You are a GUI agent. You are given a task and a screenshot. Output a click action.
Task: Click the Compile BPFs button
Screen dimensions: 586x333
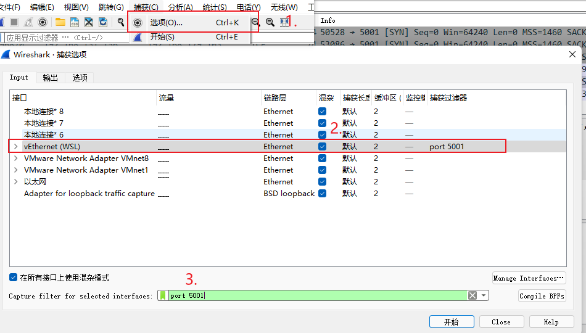point(542,295)
